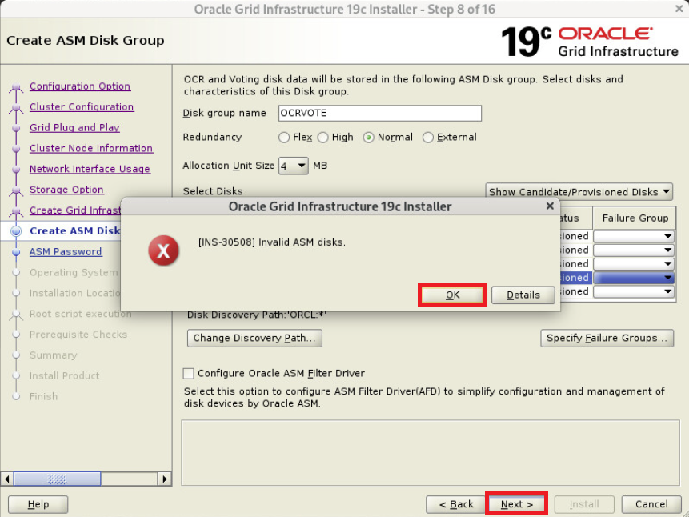This screenshot has height=517, width=689.
Task: Go to ASM Password step
Action: [x=66, y=251]
